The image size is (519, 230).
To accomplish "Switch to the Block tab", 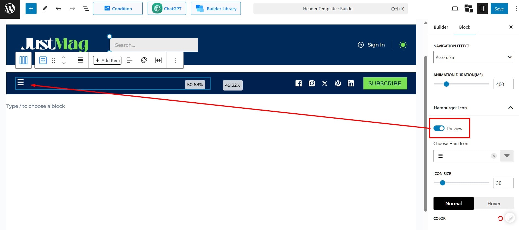I will point(465,27).
